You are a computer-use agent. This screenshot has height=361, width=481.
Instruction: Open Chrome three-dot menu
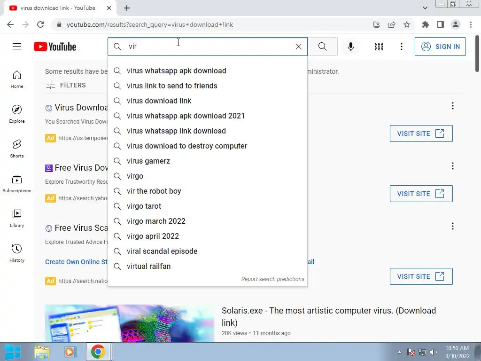pos(471,24)
